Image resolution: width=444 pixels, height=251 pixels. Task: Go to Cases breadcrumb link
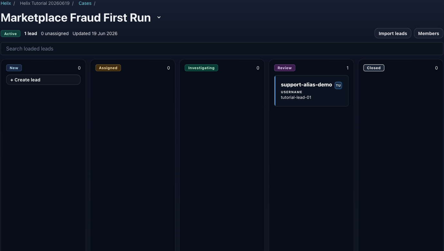[x=85, y=3]
